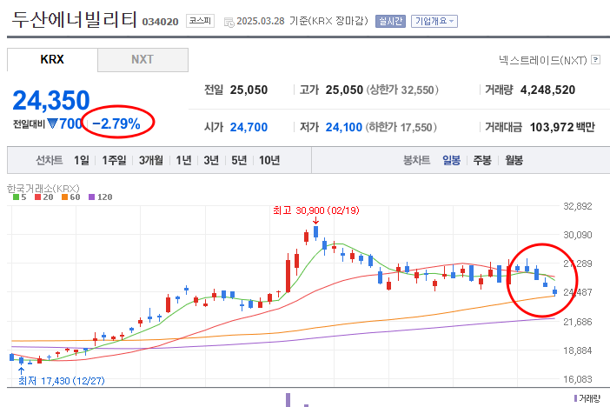Click the red 20-day moving average swatch
Image resolution: width=610 pixels, height=407 pixels.
[37, 197]
